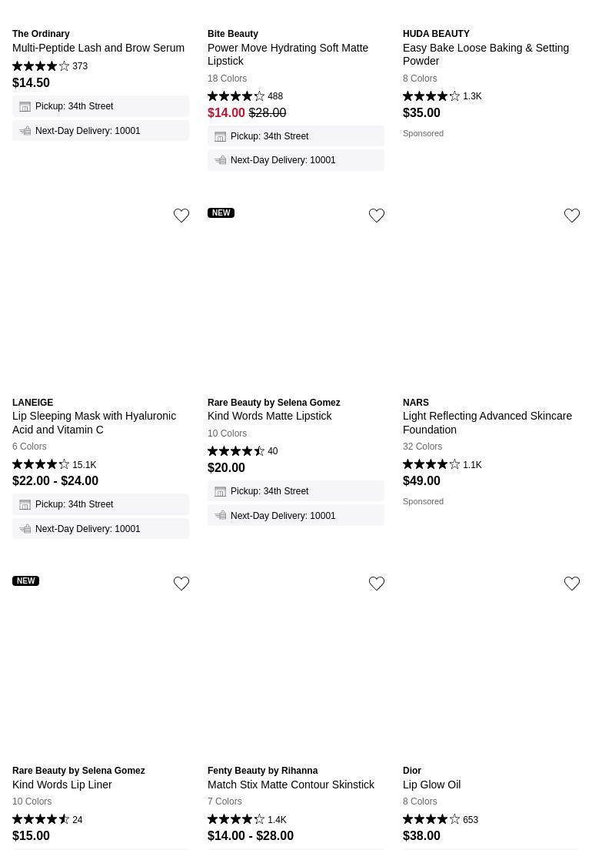Viewport: 592px width, 850px height.
Task: Click the store pickup icon under the LANEIGE mask
Action: click(x=25, y=504)
